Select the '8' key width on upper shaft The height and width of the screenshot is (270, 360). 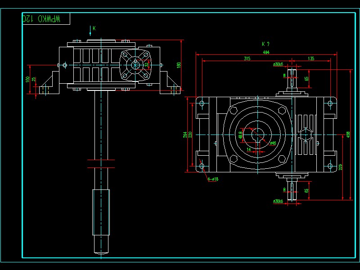[x=284, y=75]
